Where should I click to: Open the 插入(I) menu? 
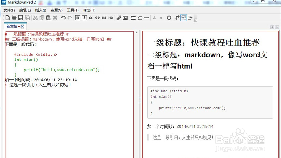point(41,10)
